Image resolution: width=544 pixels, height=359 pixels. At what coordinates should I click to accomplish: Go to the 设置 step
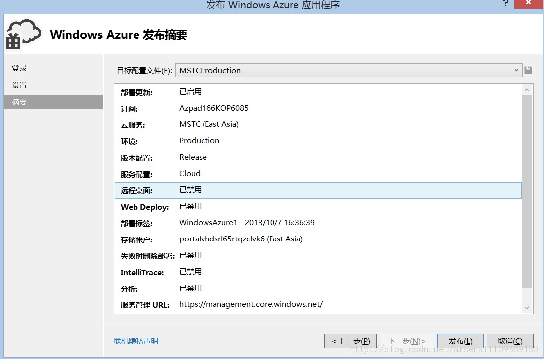tap(19, 85)
